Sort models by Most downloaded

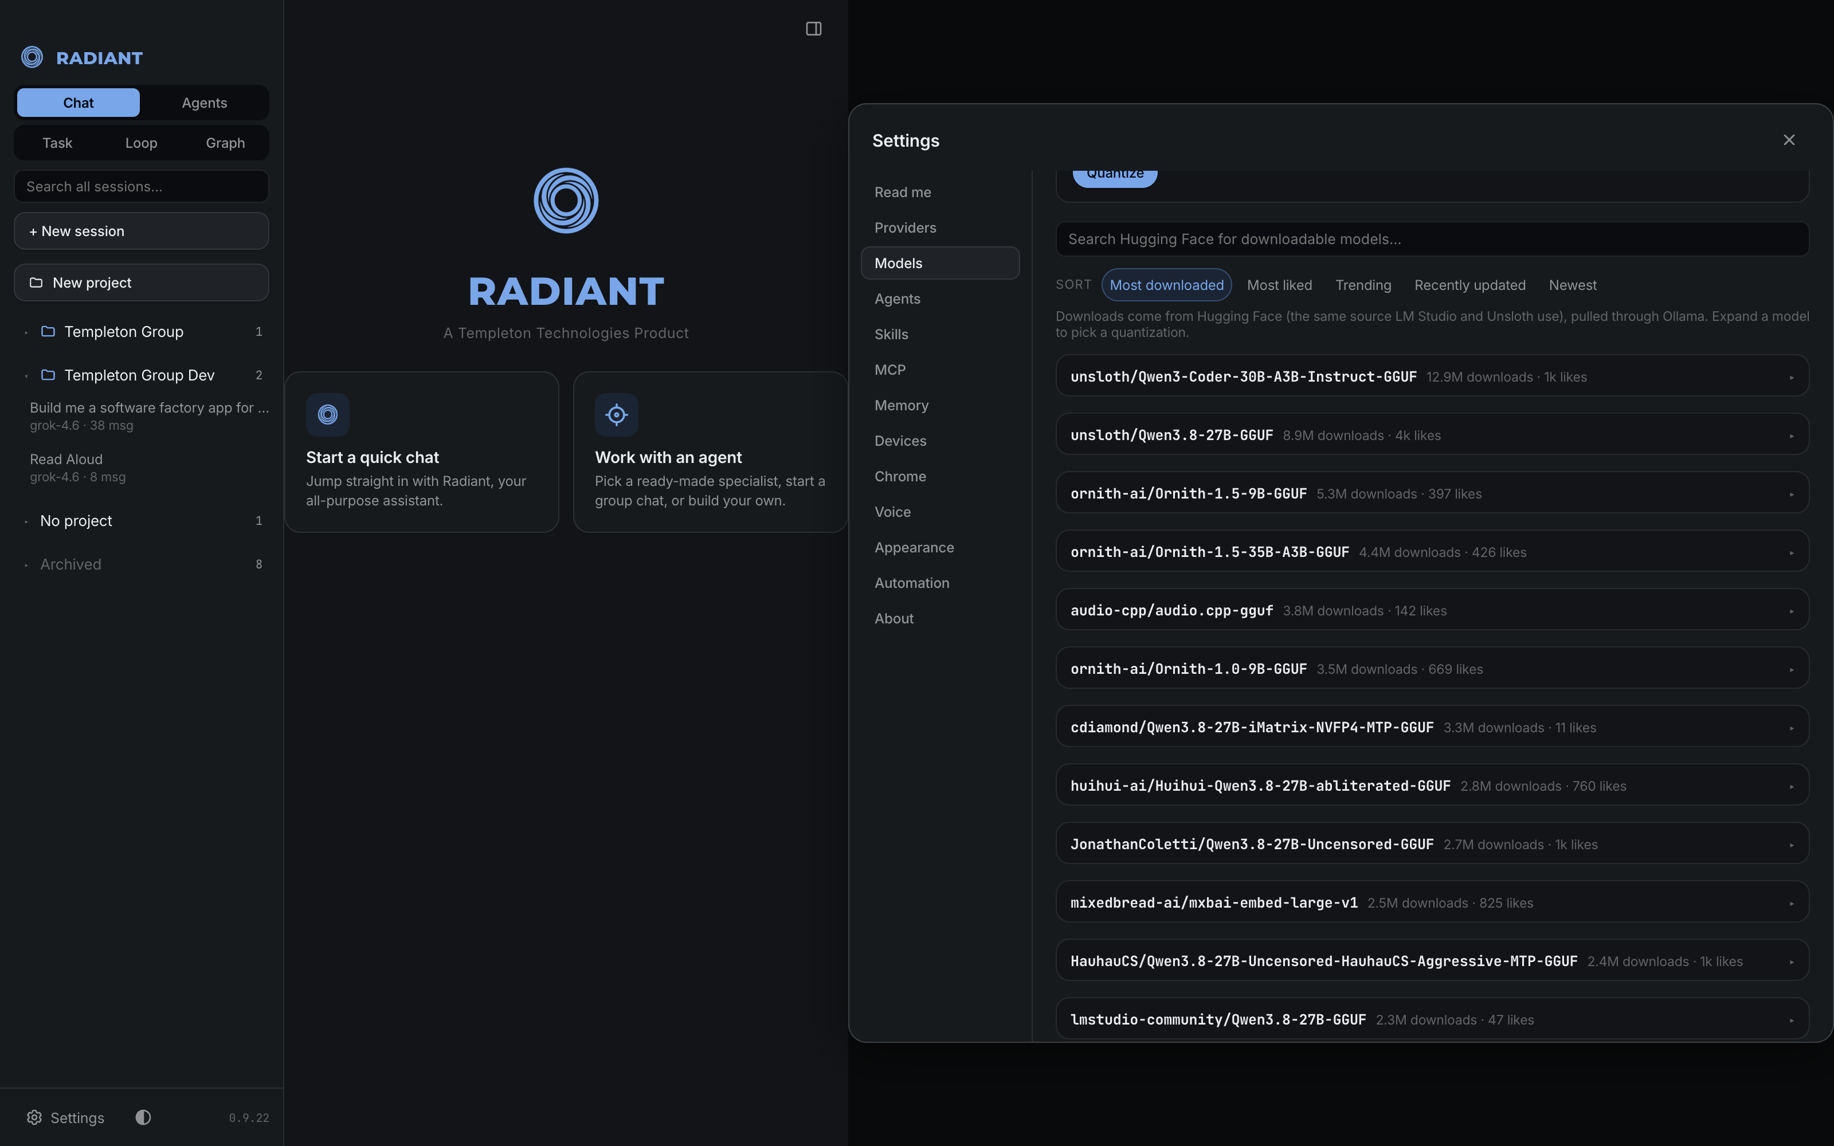1166,285
